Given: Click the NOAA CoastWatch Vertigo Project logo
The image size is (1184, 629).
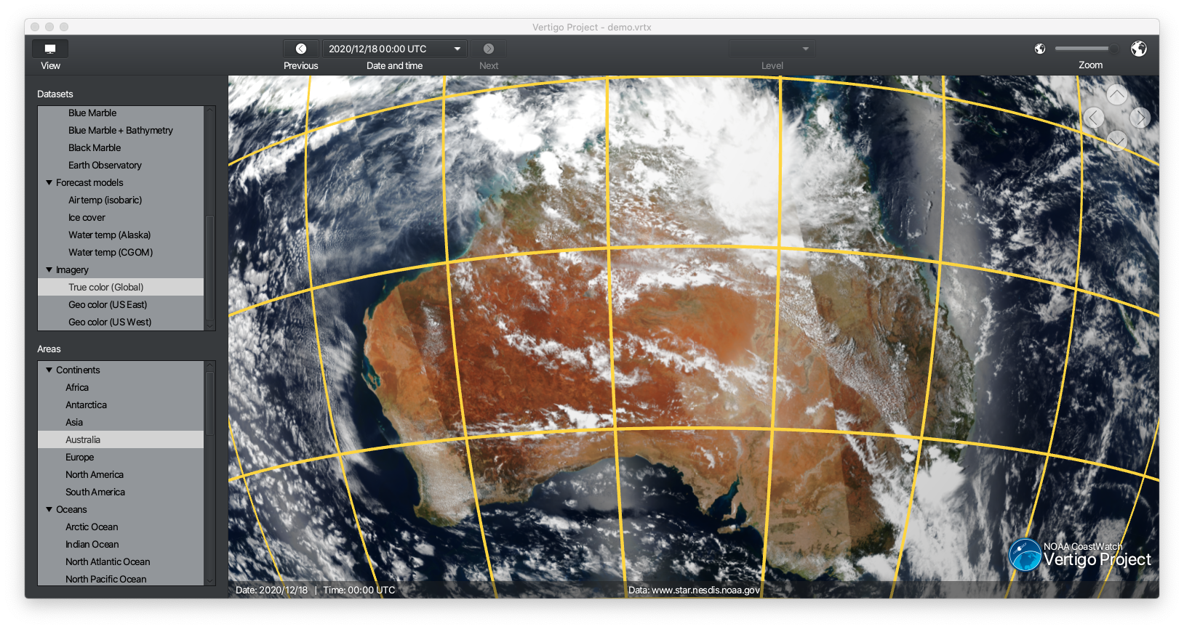Looking at the screenshot, I should click(1080, 556).
